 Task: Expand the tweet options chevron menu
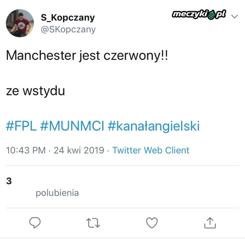[234, 16]
